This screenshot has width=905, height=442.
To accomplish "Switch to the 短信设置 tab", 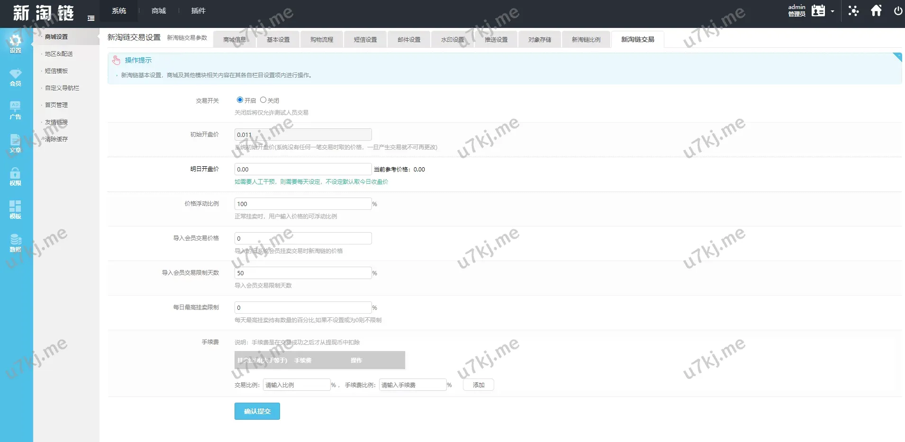I will [x=365, y=39].
